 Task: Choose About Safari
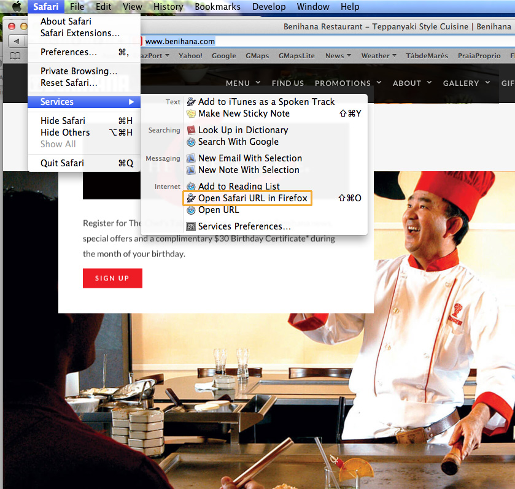tap(84, 21)
